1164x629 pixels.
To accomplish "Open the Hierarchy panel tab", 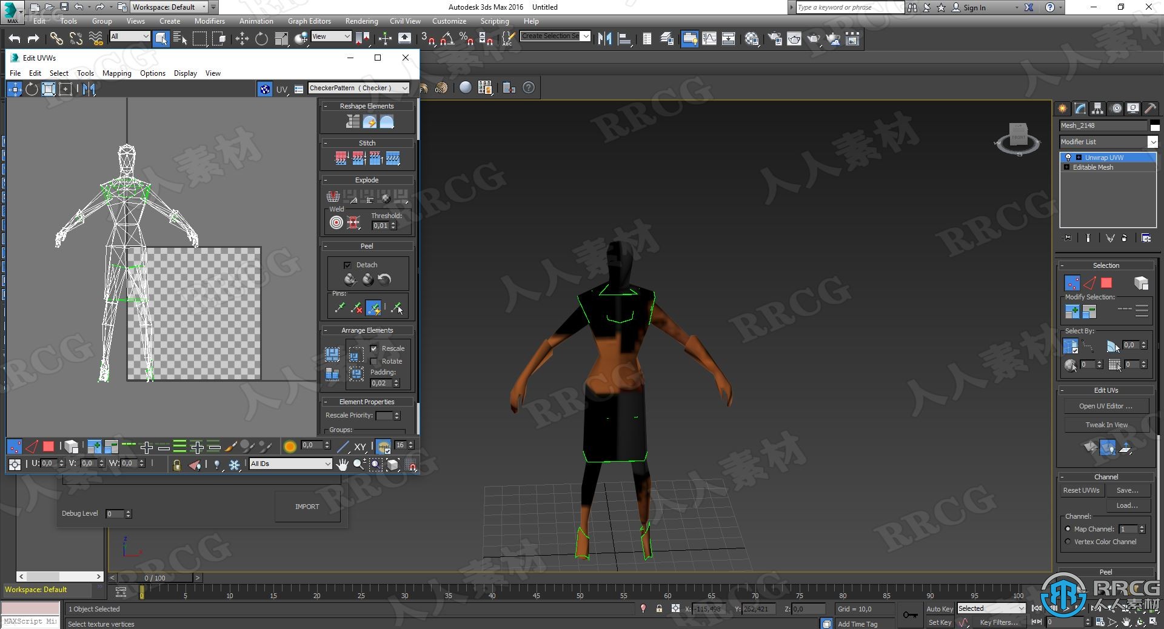I will [x=1098, y=108].
